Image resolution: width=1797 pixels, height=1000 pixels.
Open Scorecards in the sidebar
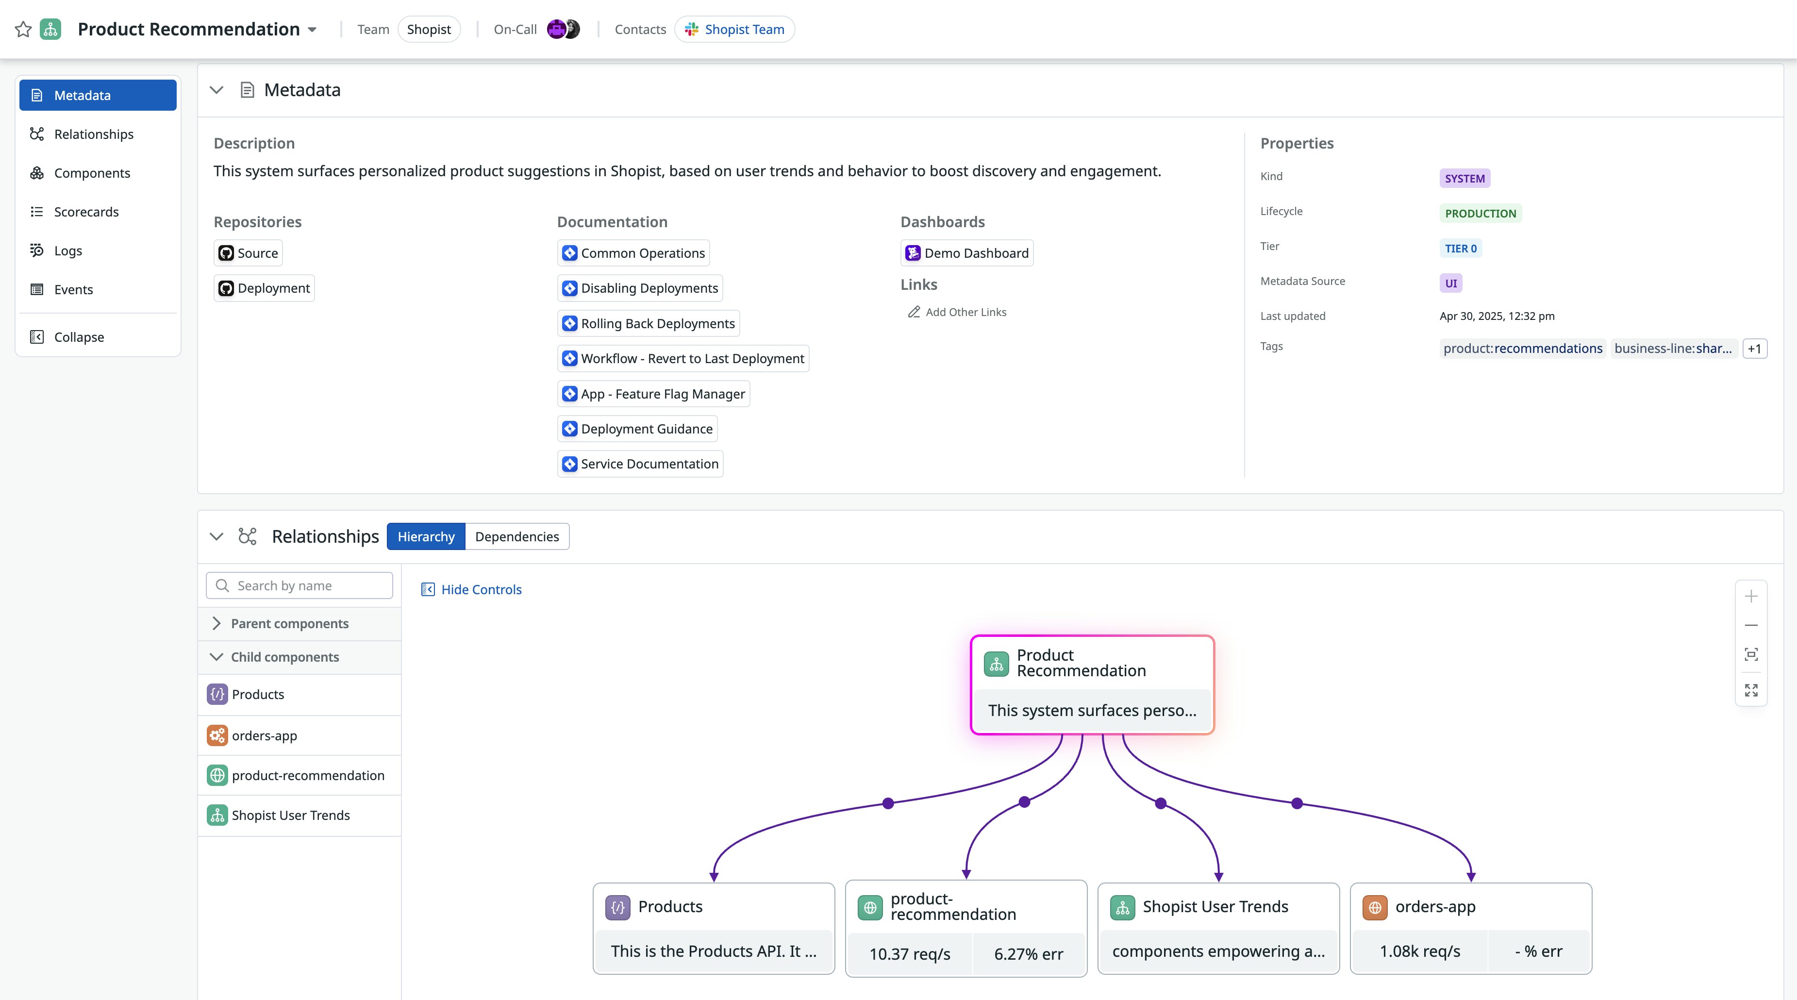coord(86,212)
